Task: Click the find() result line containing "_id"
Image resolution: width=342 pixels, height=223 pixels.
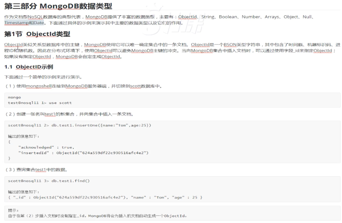Action: 105,198
